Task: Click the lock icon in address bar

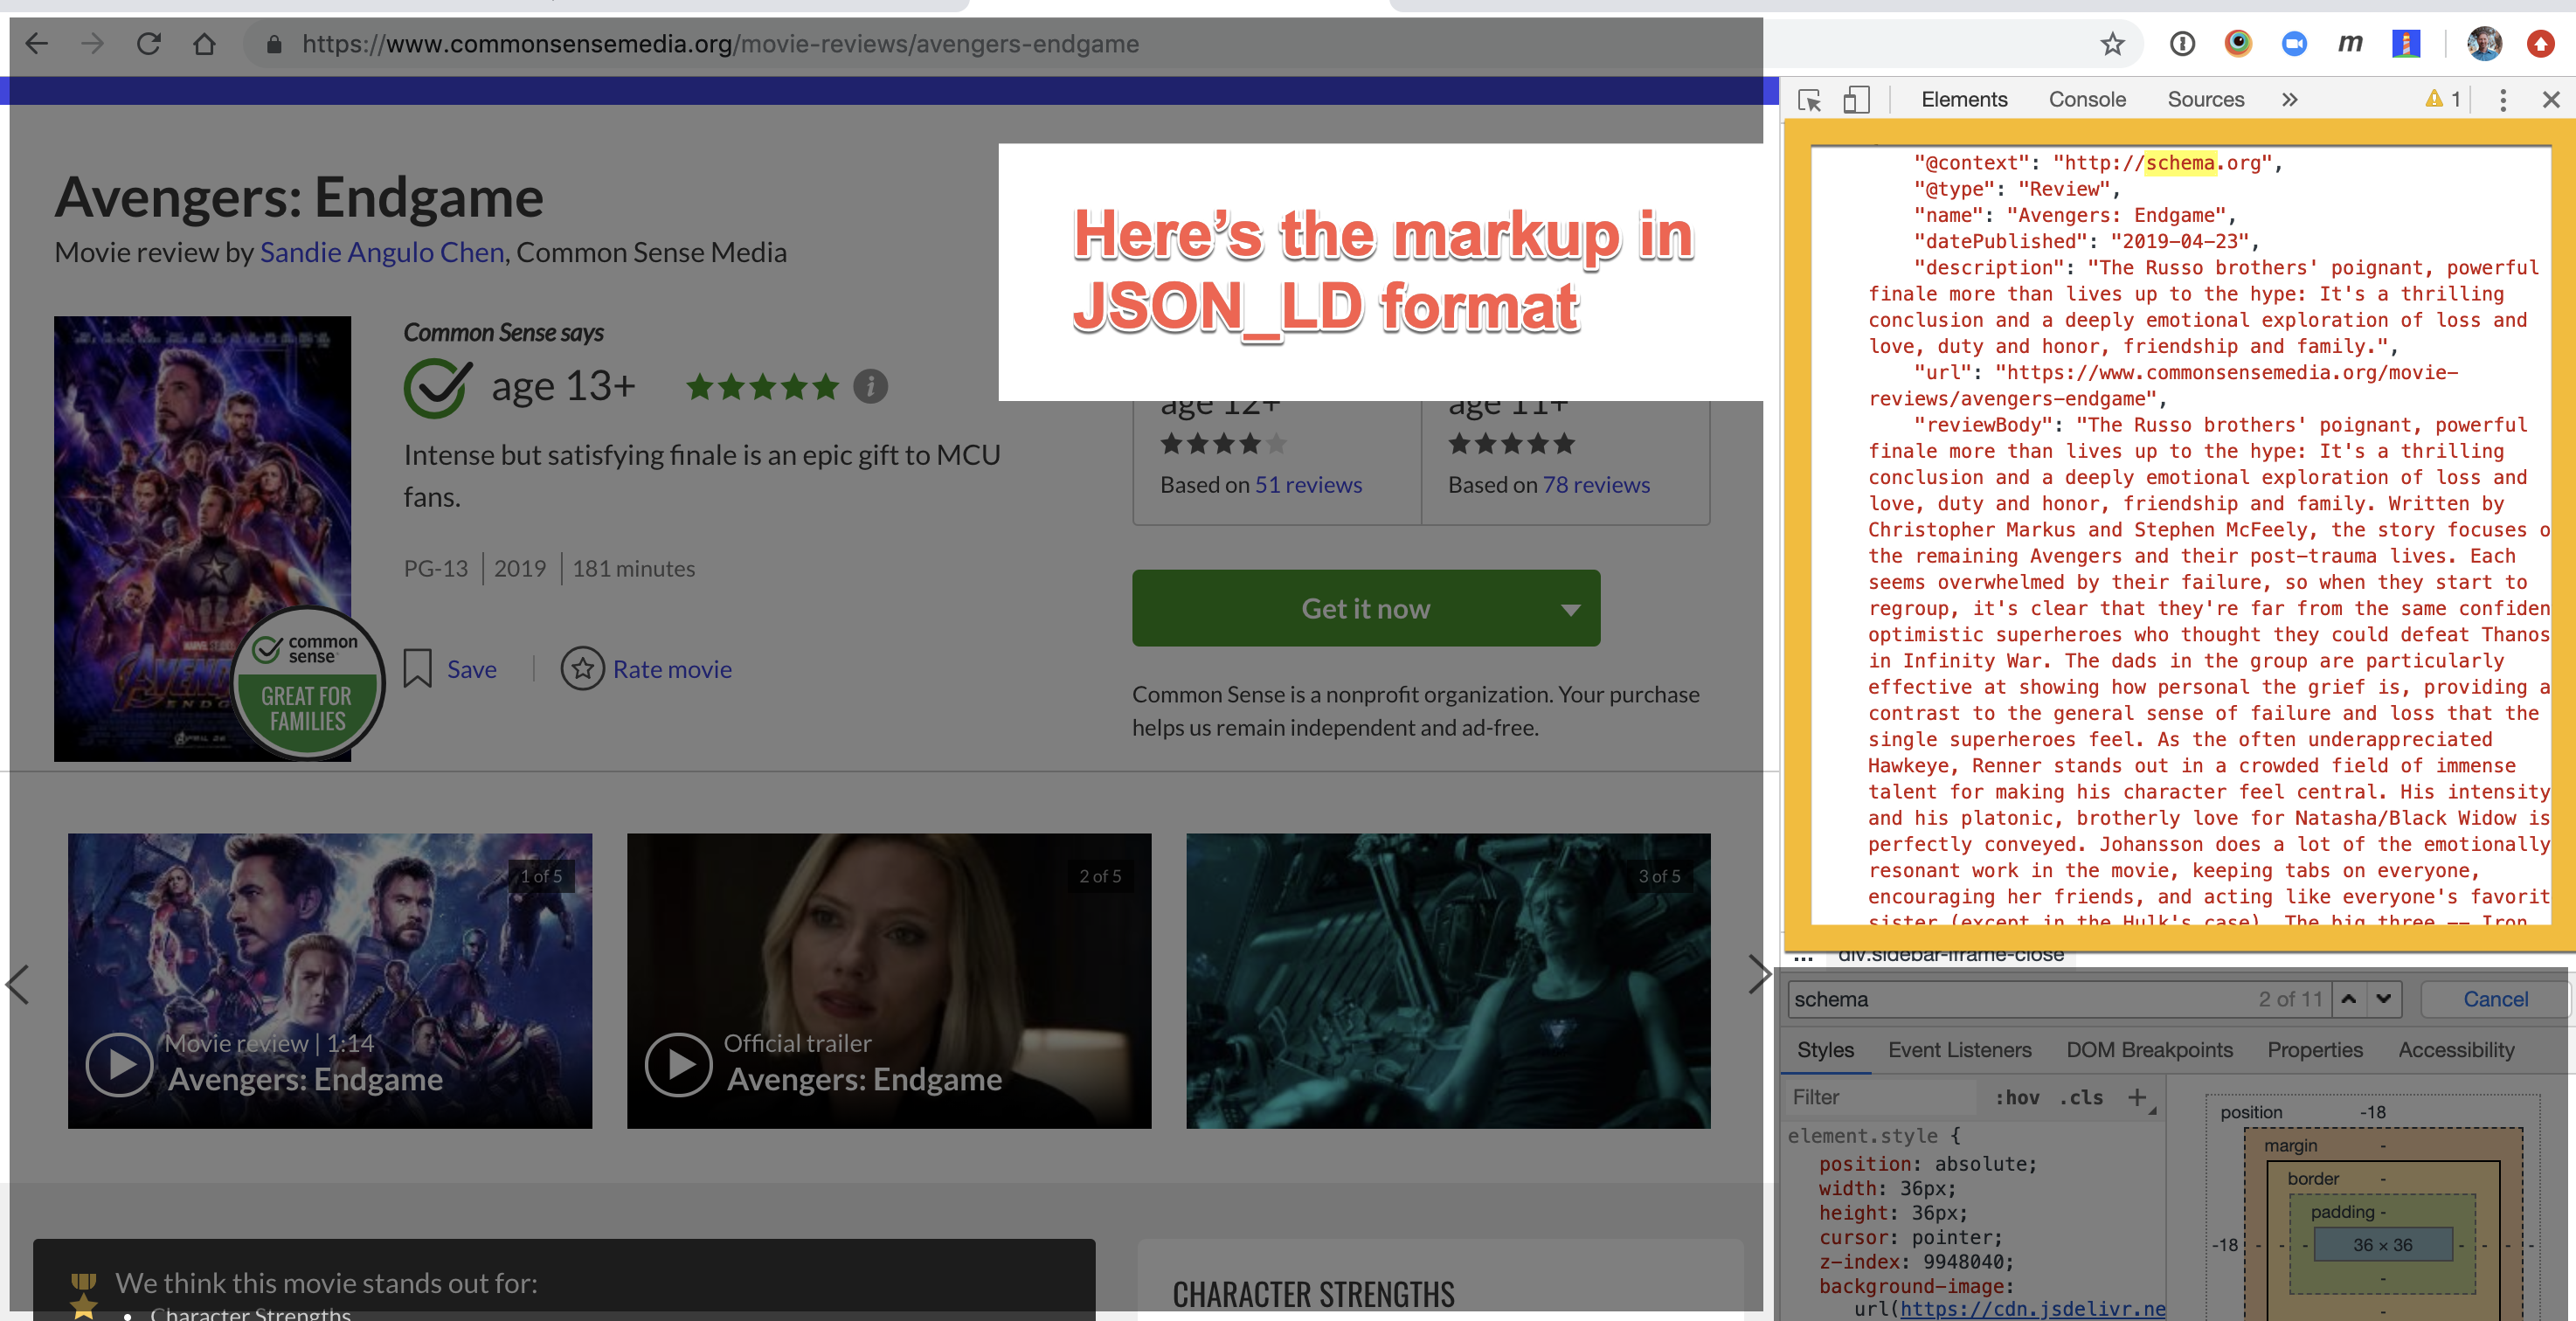Action: pyautogui.click(x=273, y=44)
